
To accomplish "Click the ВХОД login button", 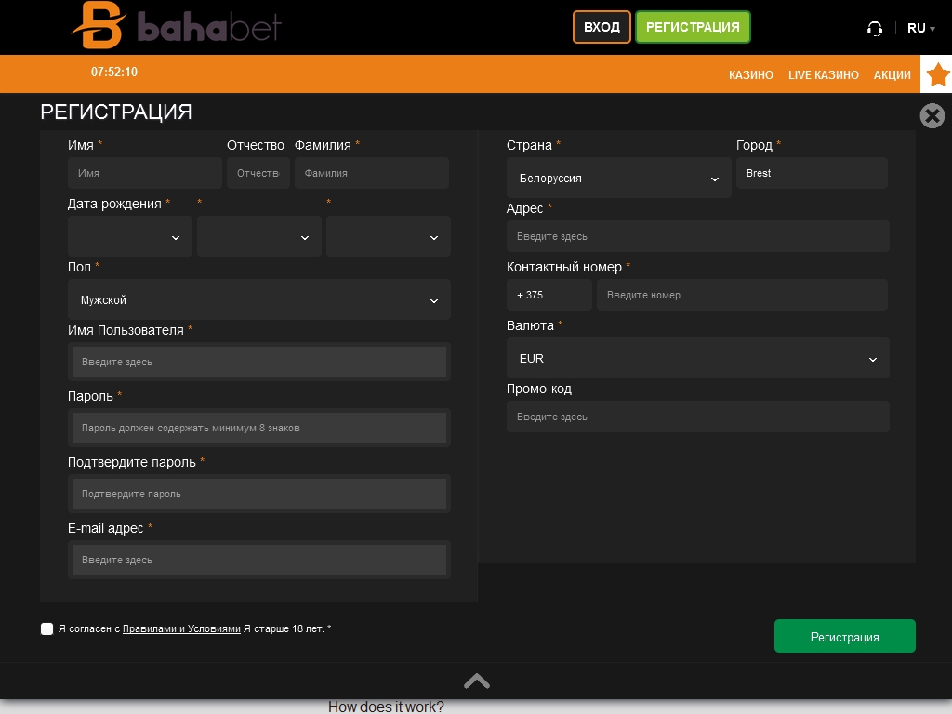I will pyautogui.click(x=602, y=28).
